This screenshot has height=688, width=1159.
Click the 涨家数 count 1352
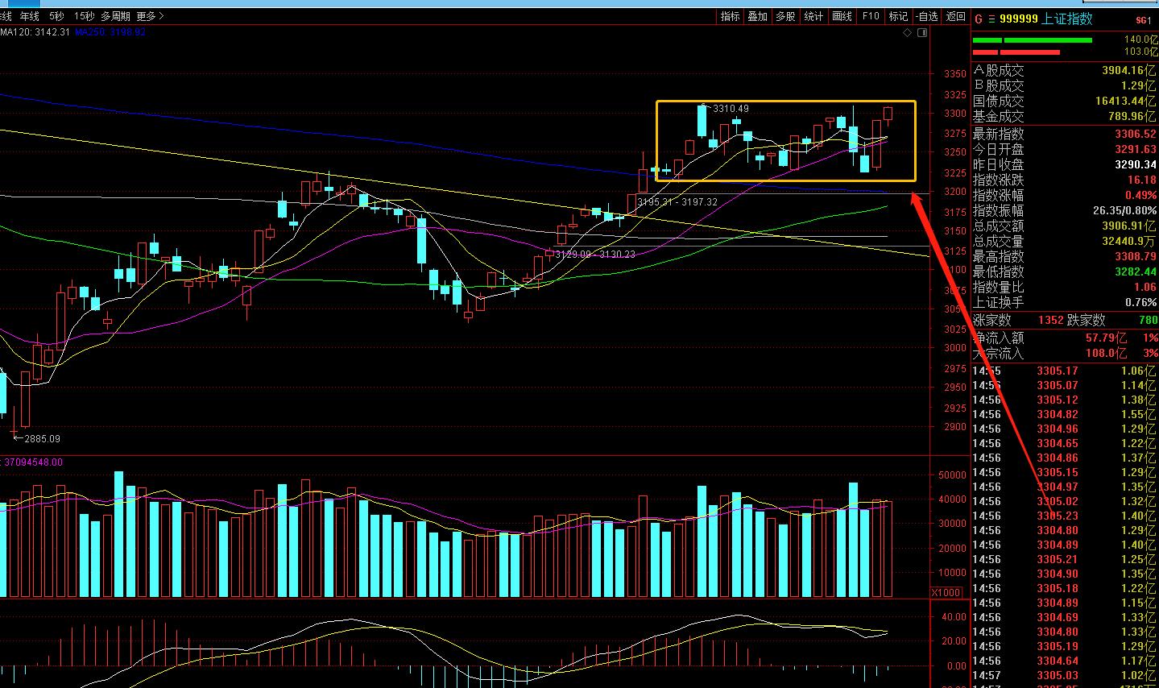coord(1051,321)
